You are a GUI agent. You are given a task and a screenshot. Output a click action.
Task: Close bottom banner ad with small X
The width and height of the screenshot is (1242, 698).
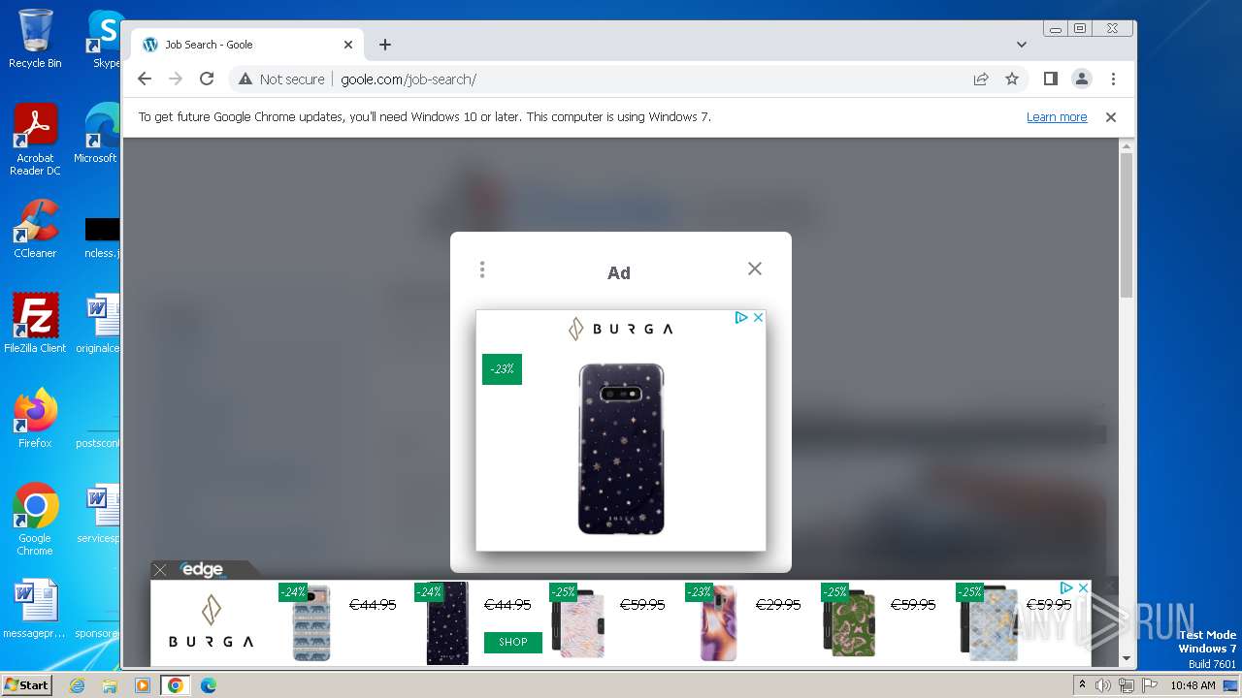pyautogui.click(x=1083, y=587)
